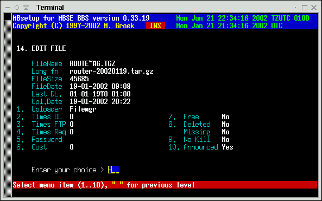Click the MBsetup version header text

pos(81,18)
